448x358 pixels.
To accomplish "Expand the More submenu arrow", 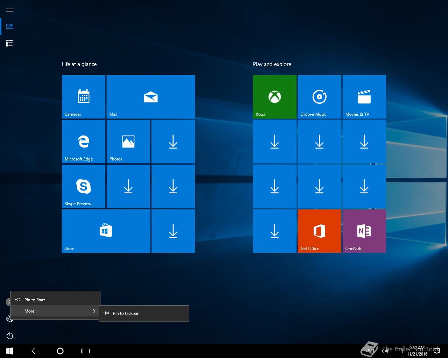I will [x=93, y=311].
